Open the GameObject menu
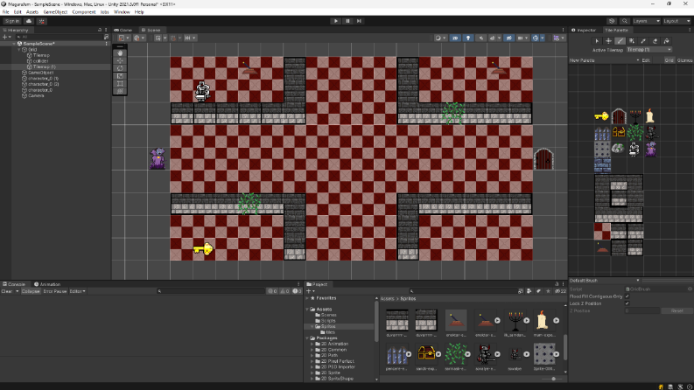Image resolution: width=694 pixels, height=390 pixels. point(55,12)
